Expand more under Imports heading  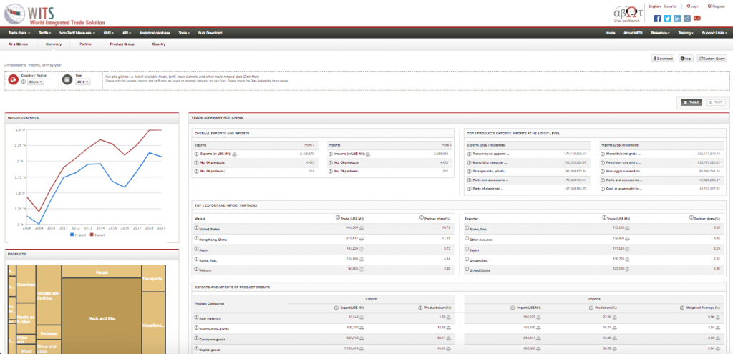(x=447, y=145)
